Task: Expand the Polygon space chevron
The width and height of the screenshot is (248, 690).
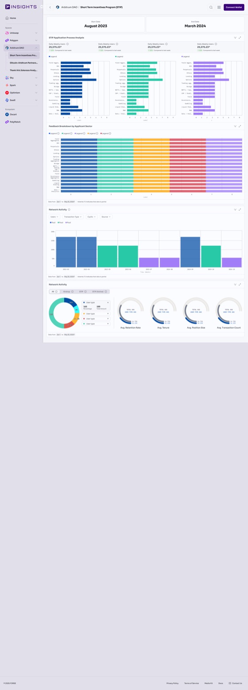Action: point(36,40)
